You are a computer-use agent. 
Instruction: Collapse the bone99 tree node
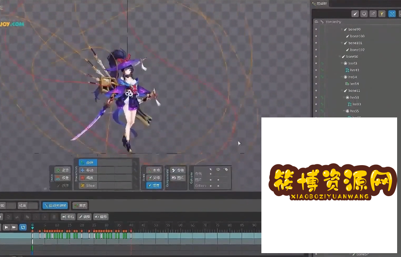[x=342, y=29]
